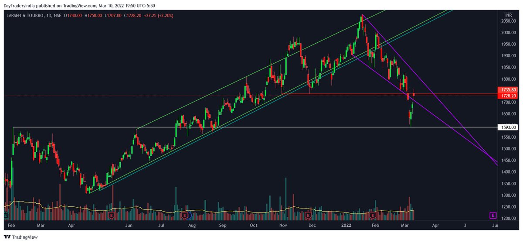Select the white horizontal line at 1593

pos(255,127)
